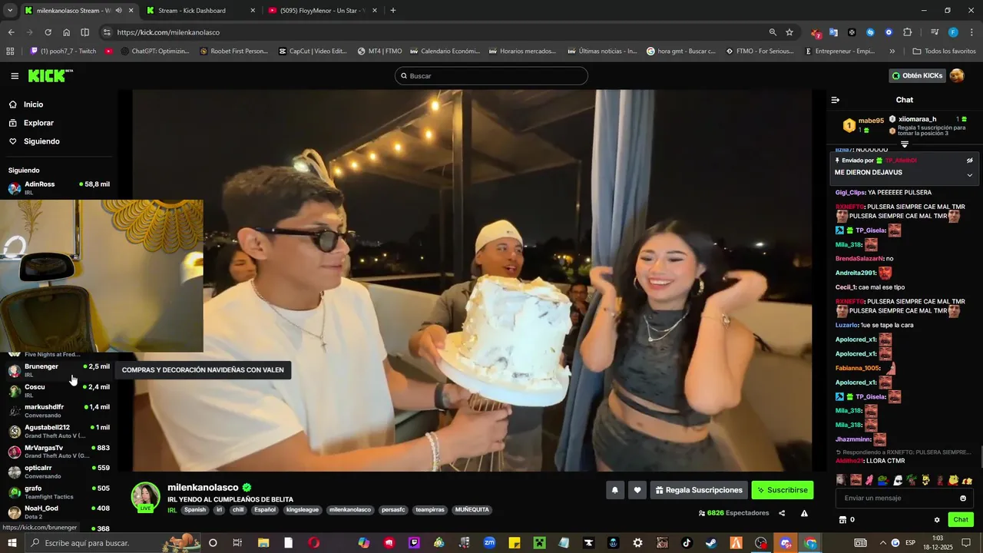Image resolution: width=983 pixels, height=553 pixels.
Task: Open emote picker in chat input
Action: [963, 498]
